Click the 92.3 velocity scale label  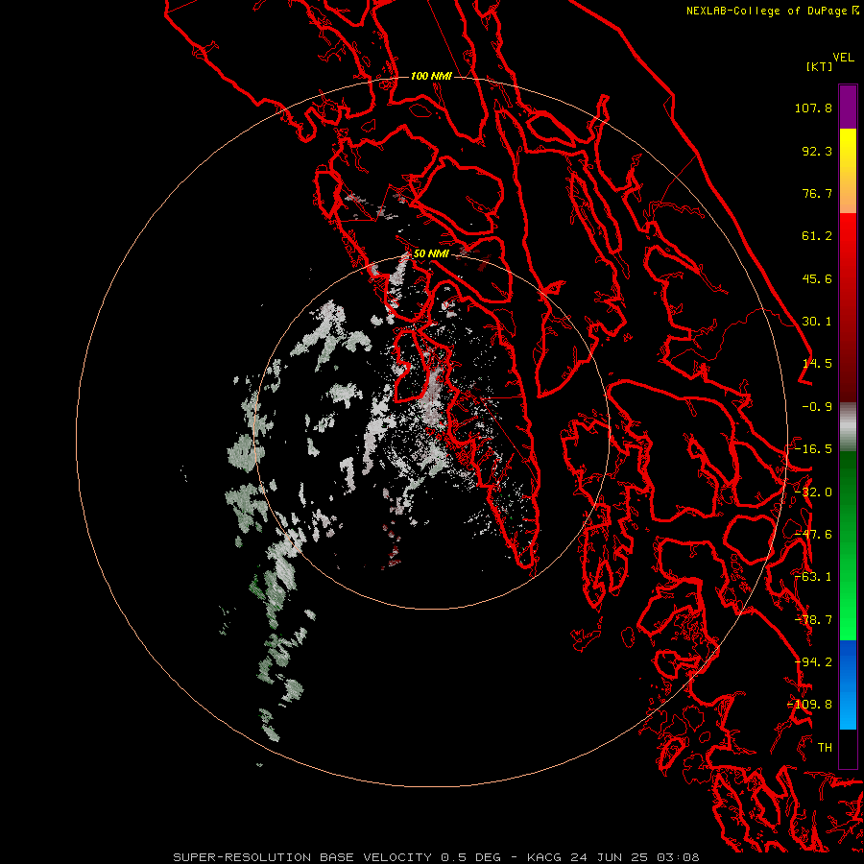pyautogui.click(x=817, y=151)
